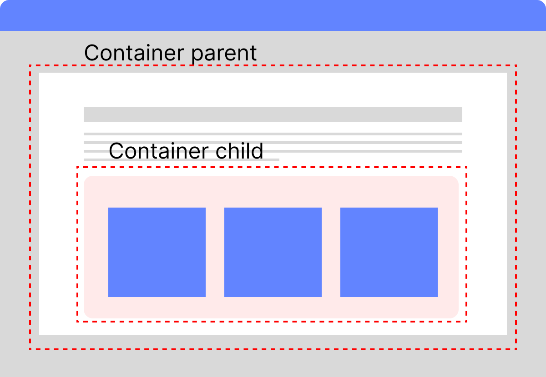Click the white page margin left of the child container
The height and width of the screenshot is (377, 546).
[x=58, y=245]
